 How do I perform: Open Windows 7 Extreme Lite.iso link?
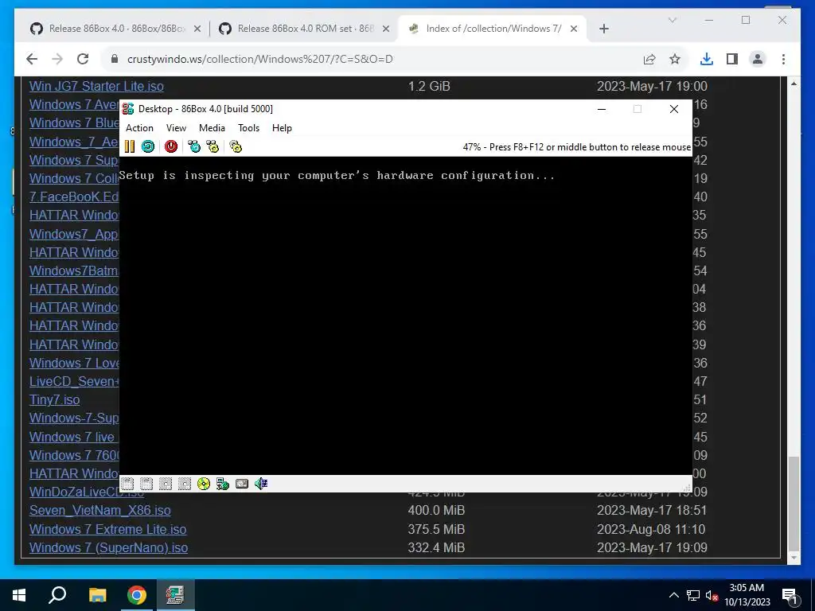(107, 529)
